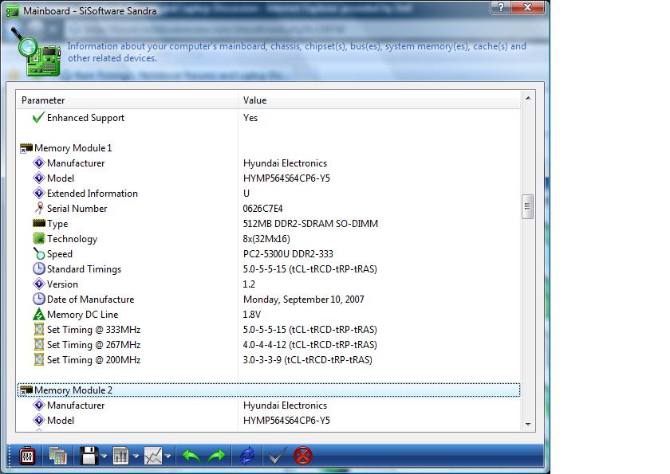
Task: Click the bar chart report icon
Action: (121, 456)
